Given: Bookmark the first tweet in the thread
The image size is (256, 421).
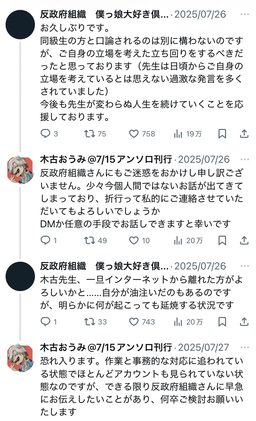Looking at the screenshot, I should tap(222, 134).
